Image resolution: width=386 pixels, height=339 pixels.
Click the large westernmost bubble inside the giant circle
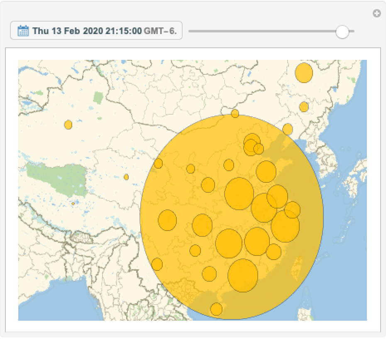167,220
